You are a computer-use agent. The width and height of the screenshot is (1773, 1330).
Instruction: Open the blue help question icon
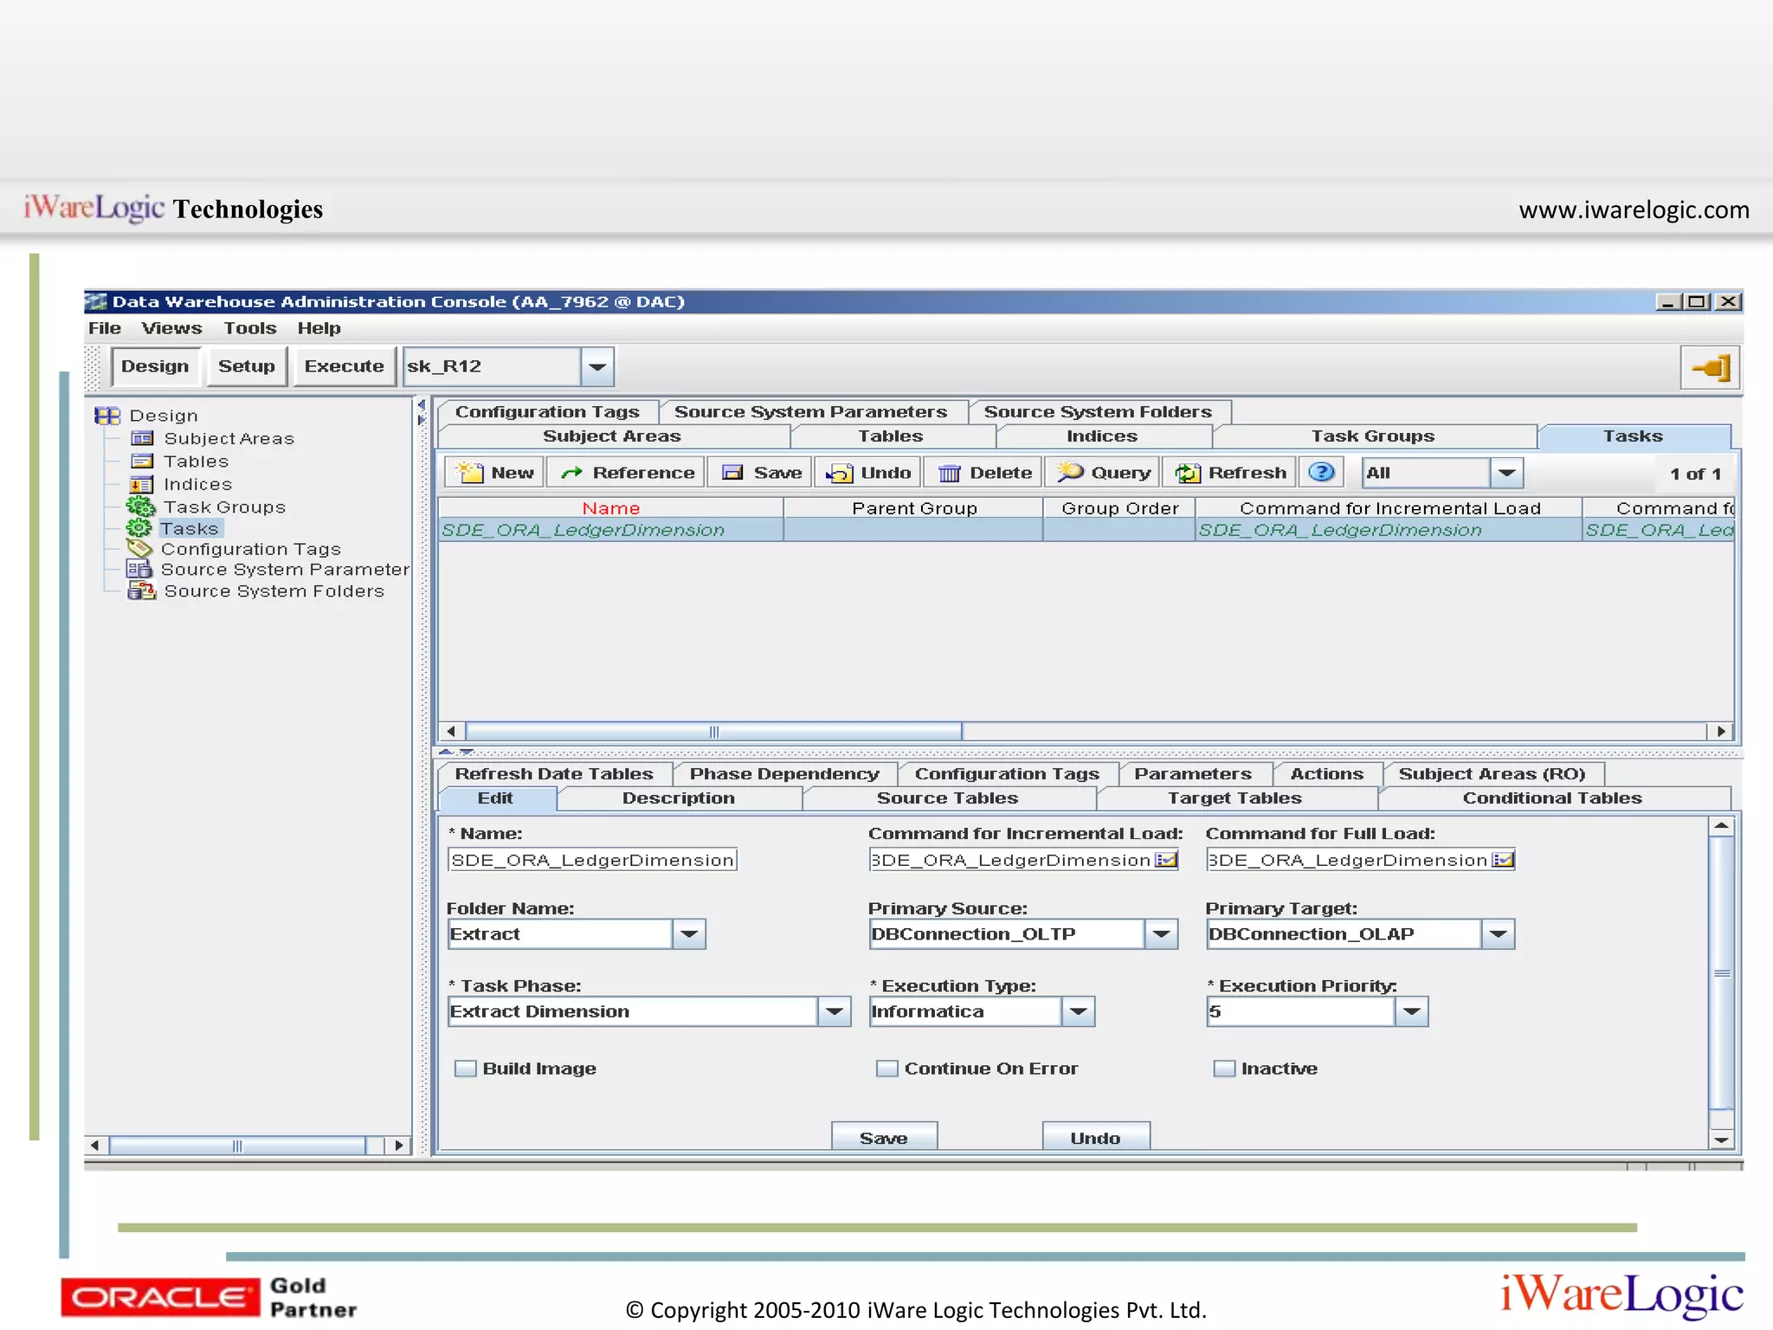1321,472
